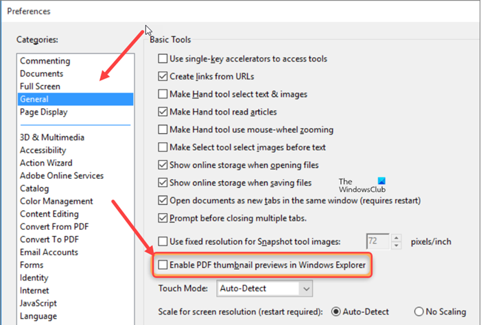Uncheck Create links from URLs

pyautogui.click(x=163, y=76)
